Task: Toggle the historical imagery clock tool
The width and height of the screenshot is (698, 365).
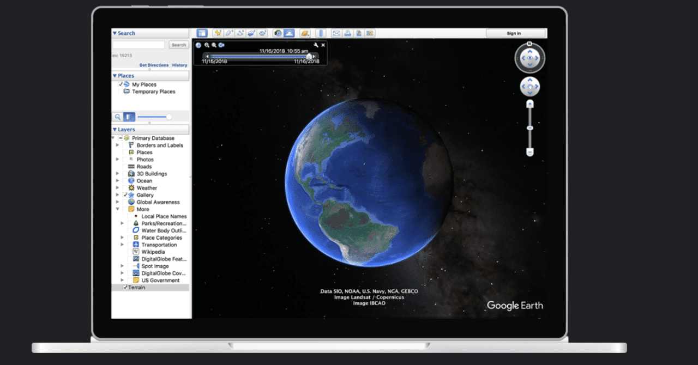Action: pos(278,33)
